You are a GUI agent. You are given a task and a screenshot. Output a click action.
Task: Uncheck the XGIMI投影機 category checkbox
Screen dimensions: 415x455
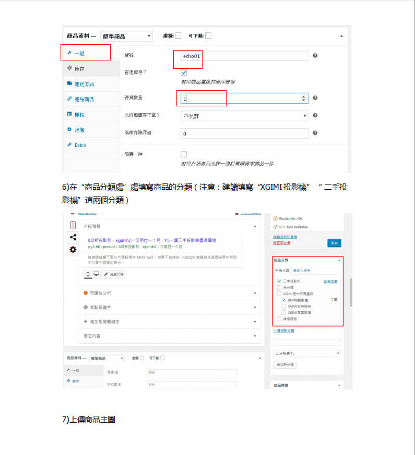[x=283, y=300]
